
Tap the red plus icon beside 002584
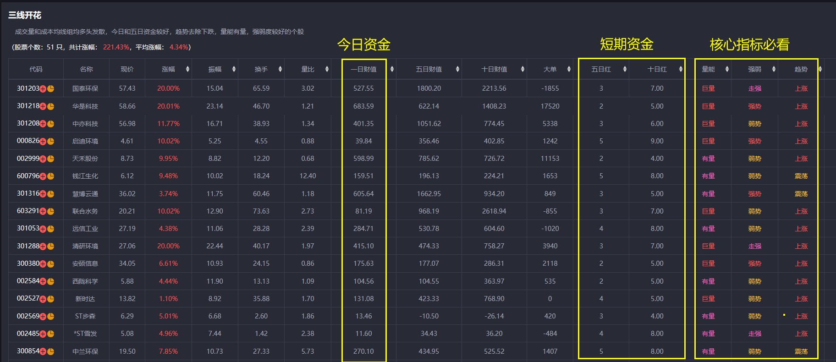point(43,281)
